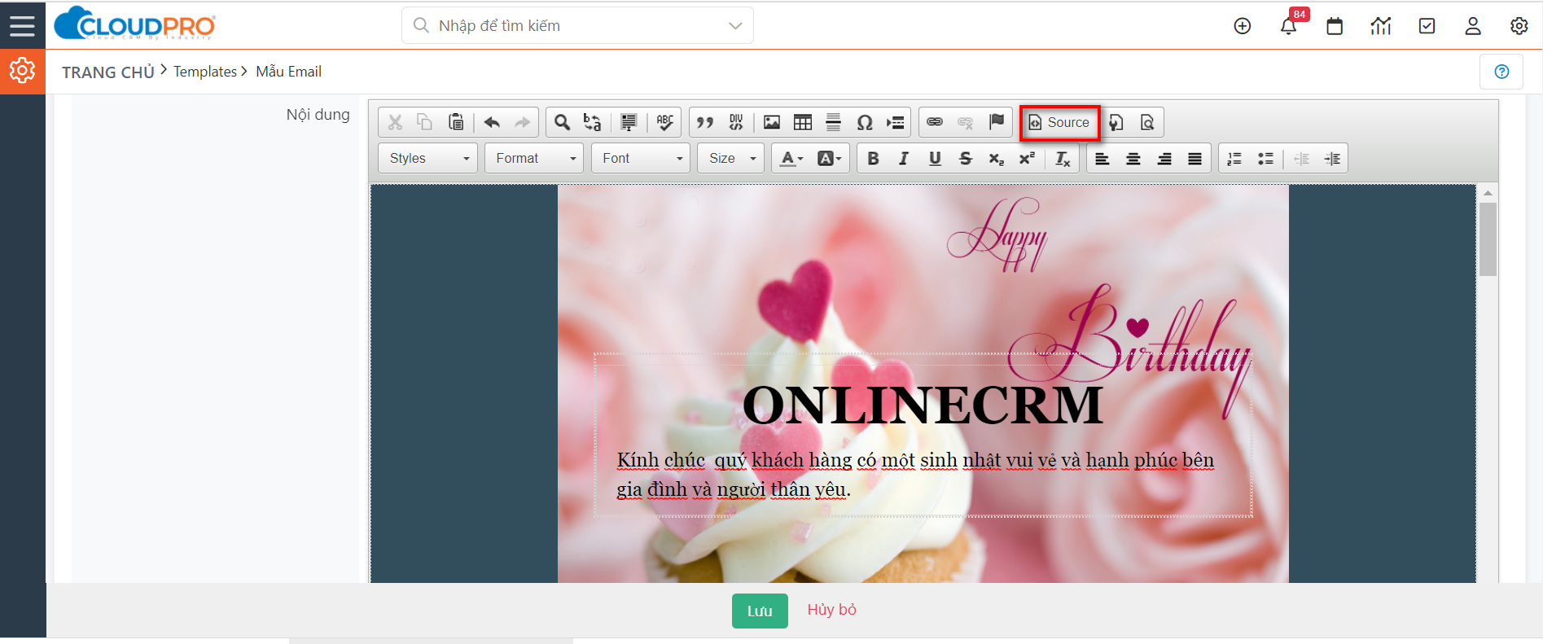Toggle strikethrough formatting

[x=966, y=158]
